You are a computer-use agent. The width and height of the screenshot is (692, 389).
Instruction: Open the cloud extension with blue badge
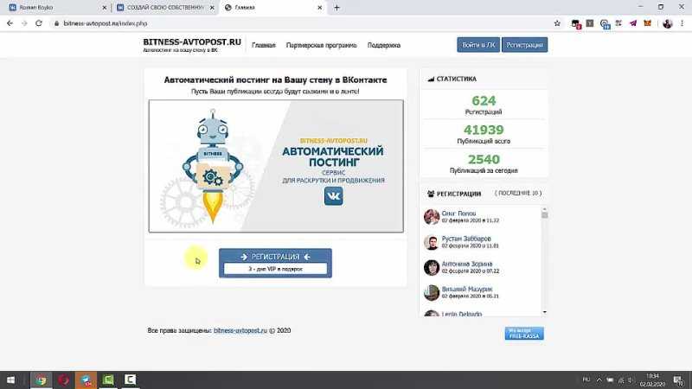(x=605, y=24)
